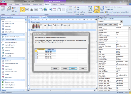The height and width of the screenshot is (94, 131).
Task: Open Property Sheet Event tab
Action: pos(110,25)
